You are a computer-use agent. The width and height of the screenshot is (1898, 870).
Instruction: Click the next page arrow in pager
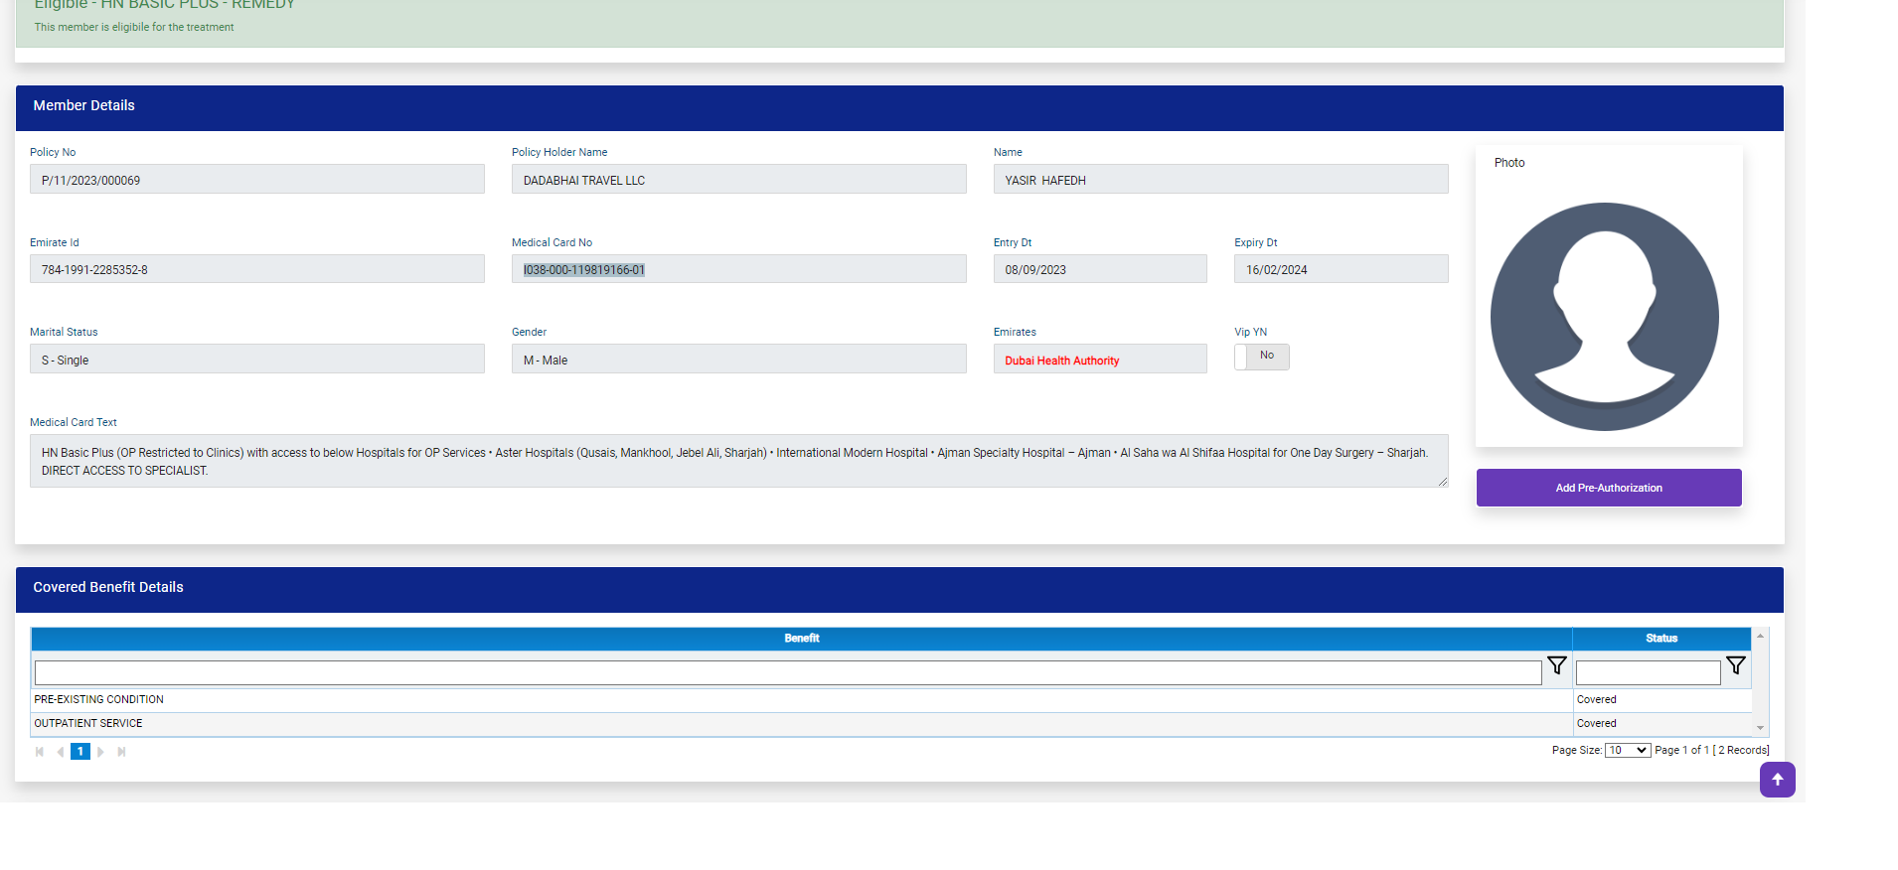pyautogui.click(x=100, y=752)
